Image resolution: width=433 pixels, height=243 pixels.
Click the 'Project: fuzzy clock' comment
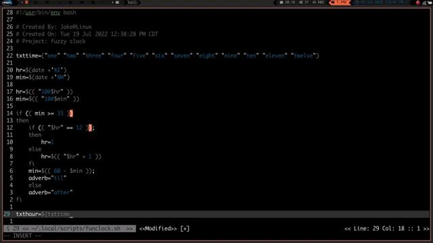tap(51, 41)
